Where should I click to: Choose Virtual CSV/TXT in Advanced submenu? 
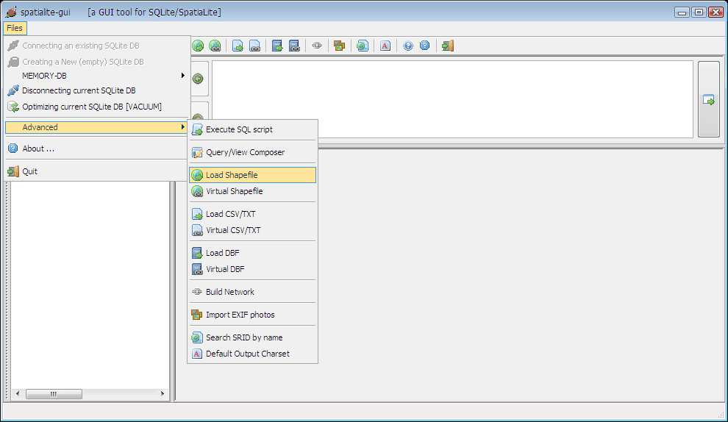coord(252,230)
